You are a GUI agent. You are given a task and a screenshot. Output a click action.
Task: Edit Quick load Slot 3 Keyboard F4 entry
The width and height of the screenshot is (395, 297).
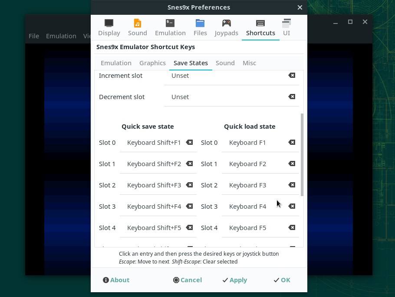click(260, 207)
